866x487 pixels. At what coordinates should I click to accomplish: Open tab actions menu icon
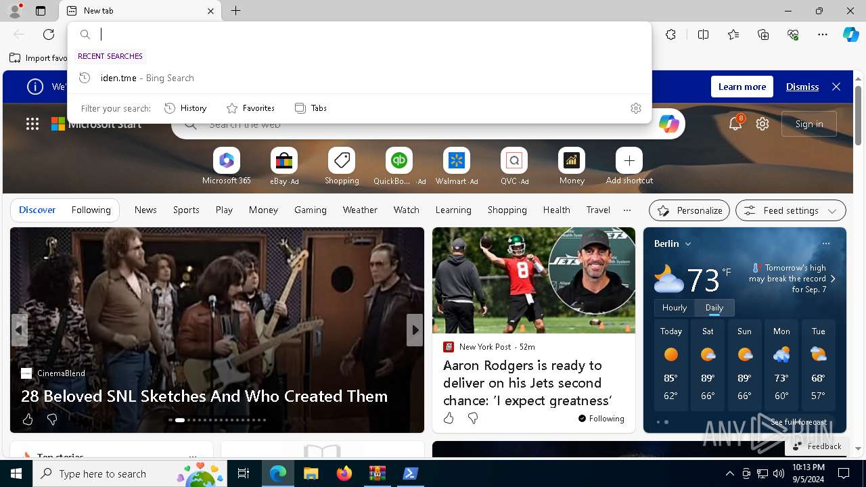(41, 11)
